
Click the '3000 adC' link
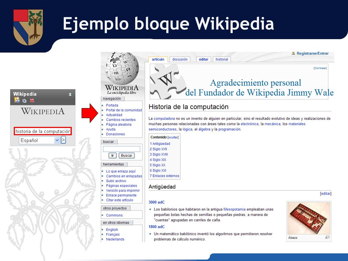click(157, 202)
